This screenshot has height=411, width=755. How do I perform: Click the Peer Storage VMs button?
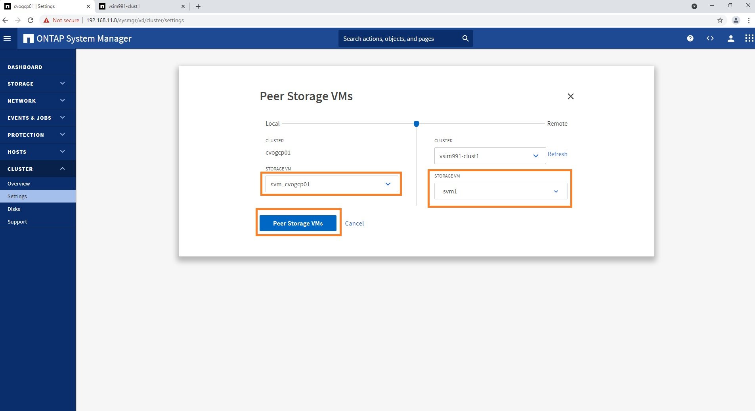(x=298, y=223)
